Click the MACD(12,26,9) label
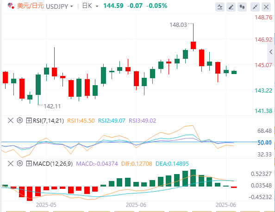 pyautogui.click(x=53, y=164)
